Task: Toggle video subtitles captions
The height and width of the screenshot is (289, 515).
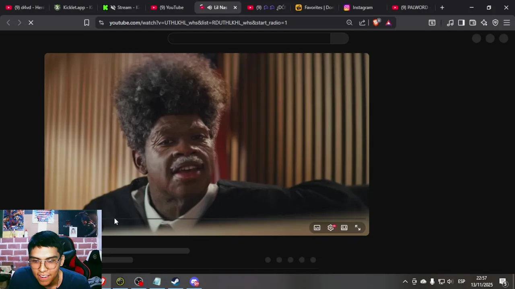Action: coord(317,228)
